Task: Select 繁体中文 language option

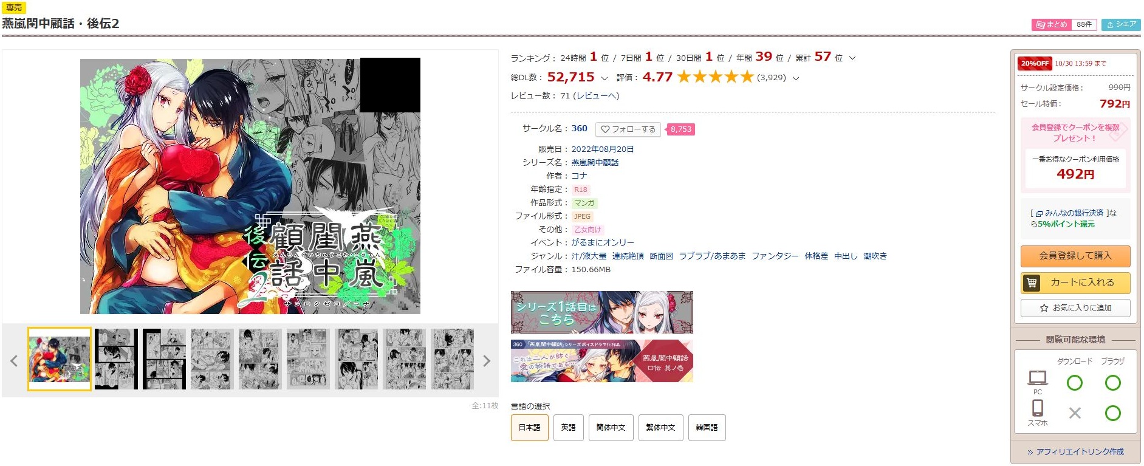Action: pos(660,428)
